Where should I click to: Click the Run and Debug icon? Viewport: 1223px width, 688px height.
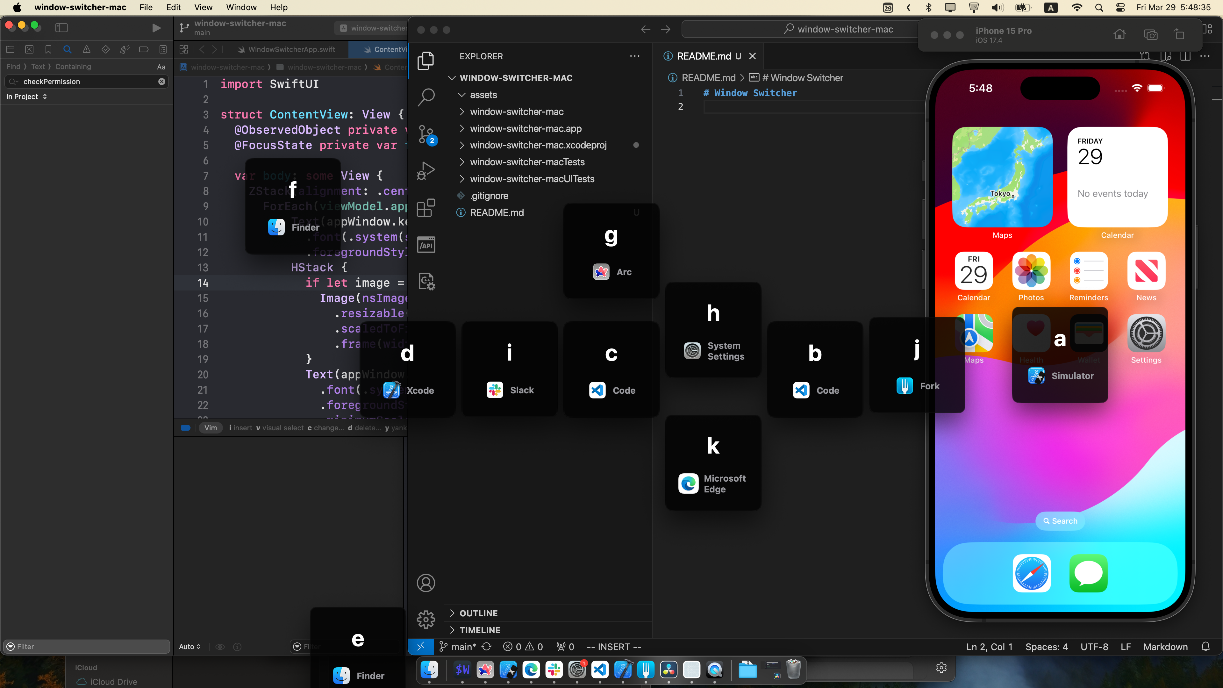point(426,171)
